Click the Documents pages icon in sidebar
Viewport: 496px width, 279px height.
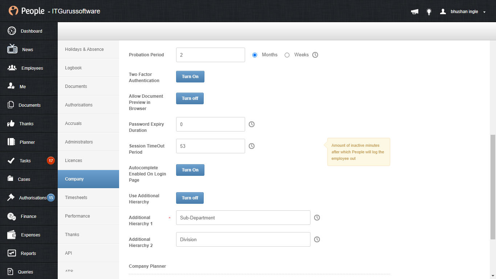[x=11, y=105]
